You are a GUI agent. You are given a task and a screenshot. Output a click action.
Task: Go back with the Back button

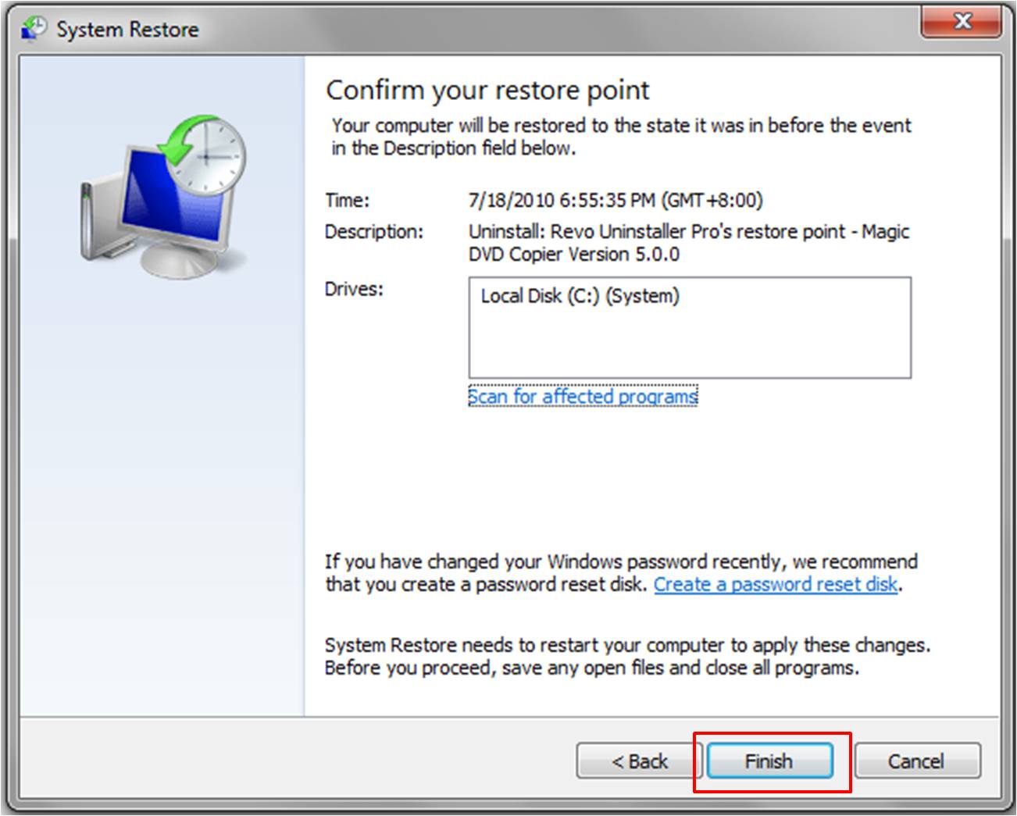[638, 761]
